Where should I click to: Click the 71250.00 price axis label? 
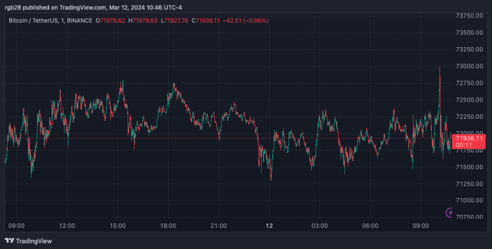click(x=469, y=184)
